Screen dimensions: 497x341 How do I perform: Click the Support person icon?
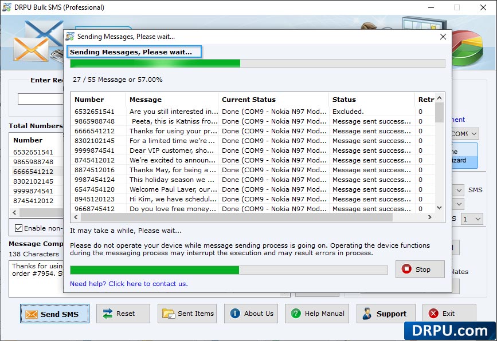coord(367,314)
